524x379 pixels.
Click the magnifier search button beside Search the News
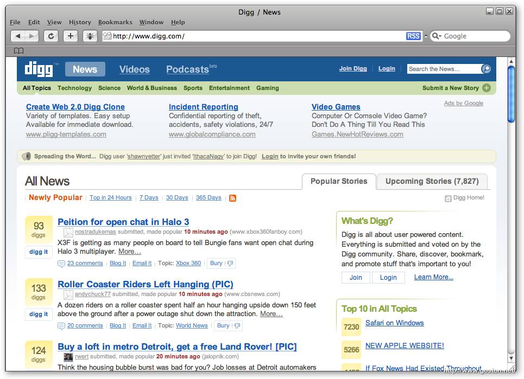pyautogui.click(x=486, y=69)
